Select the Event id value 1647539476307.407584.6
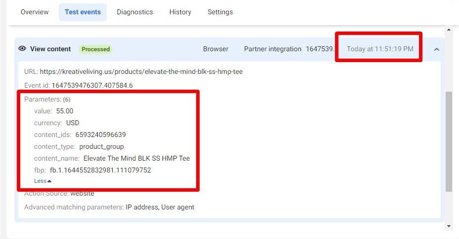 point(92,85)
